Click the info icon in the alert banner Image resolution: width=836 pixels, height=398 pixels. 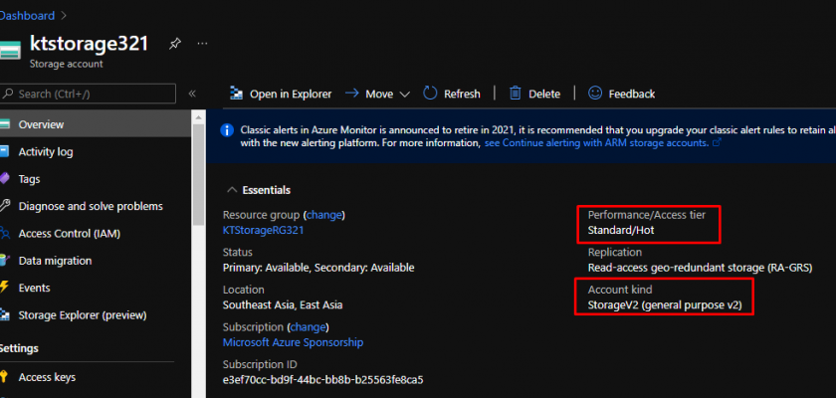tap(227, 130)
